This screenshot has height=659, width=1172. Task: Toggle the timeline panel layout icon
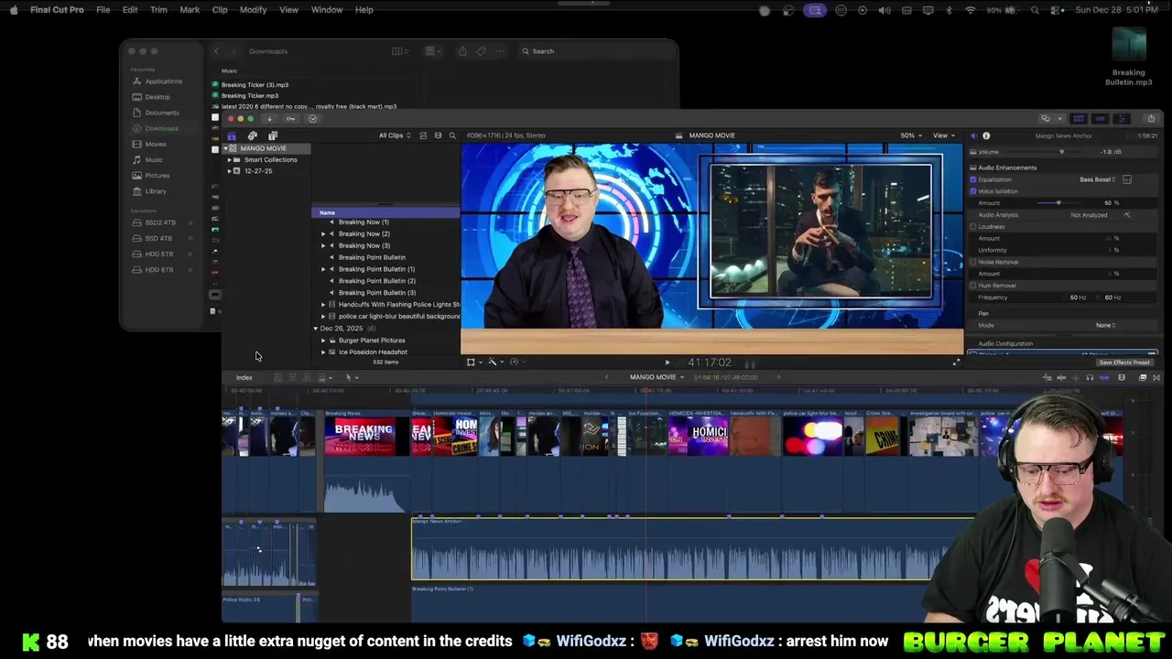[x=1101, y=118]
